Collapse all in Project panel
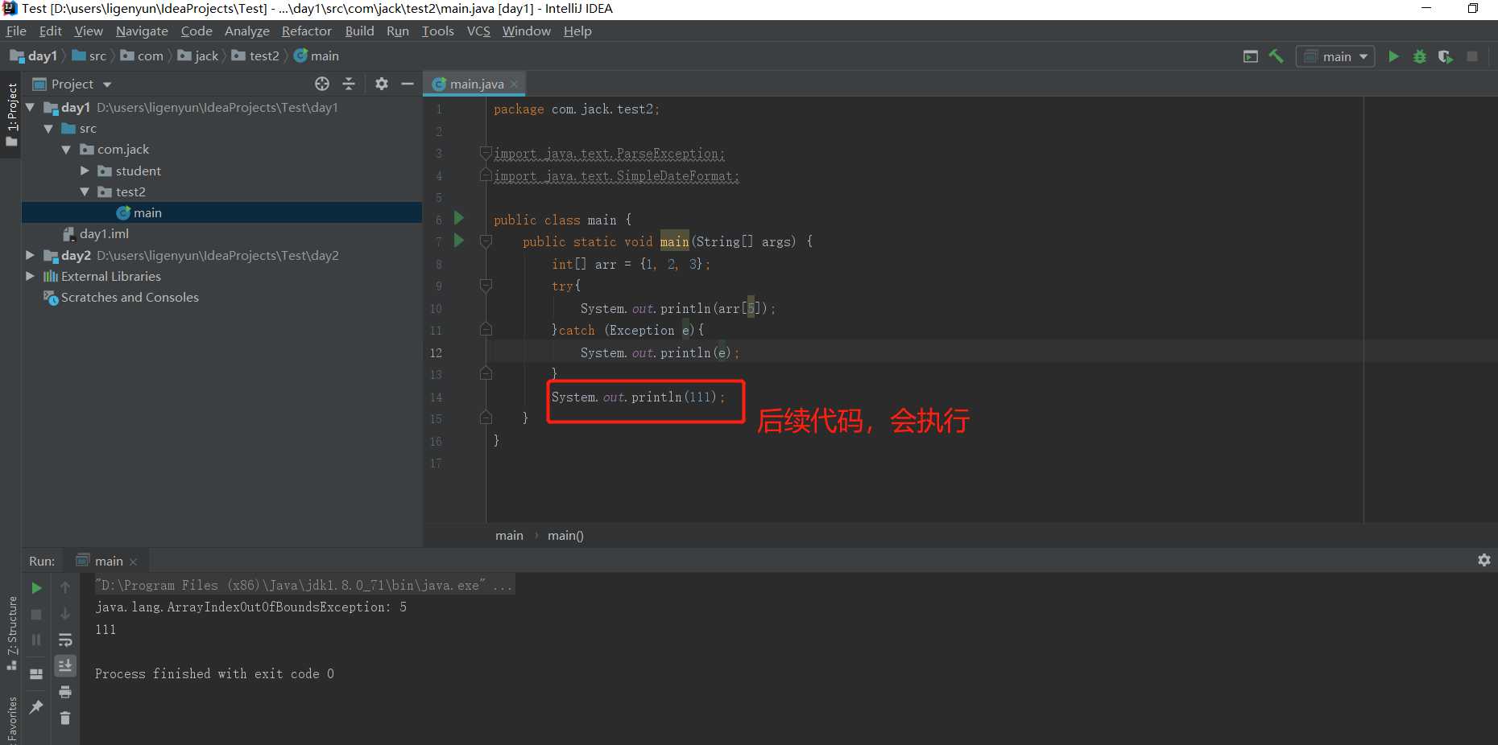Image resolution: width=1498 pixels, height=745 pixels. tap(349, 84)
